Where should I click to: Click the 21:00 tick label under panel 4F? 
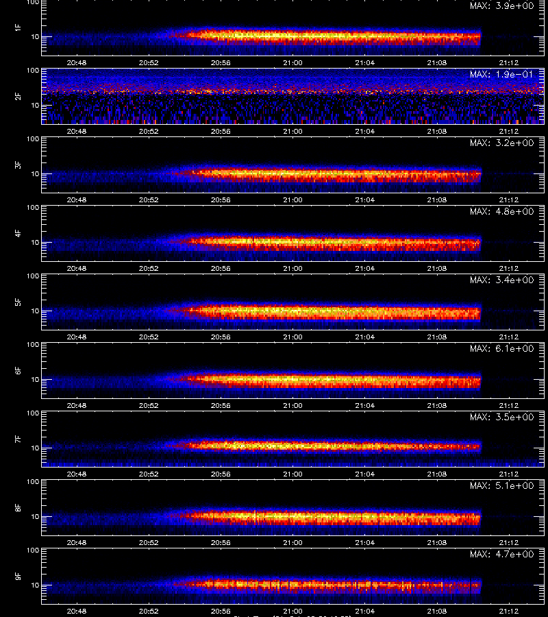(293, 268)
